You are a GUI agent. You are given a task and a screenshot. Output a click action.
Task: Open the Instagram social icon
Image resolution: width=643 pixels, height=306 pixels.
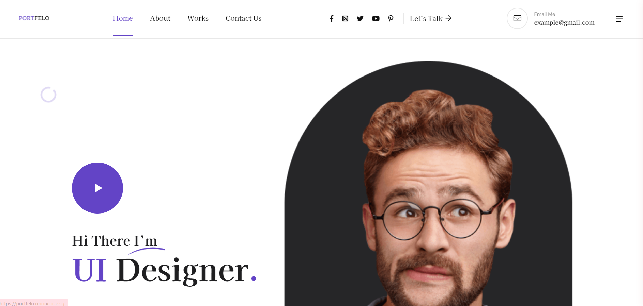[x=345, y=18]
